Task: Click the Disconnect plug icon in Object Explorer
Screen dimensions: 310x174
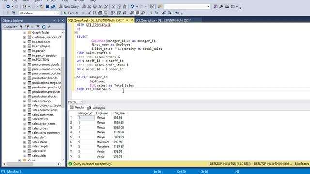Action: coord(27,27)
